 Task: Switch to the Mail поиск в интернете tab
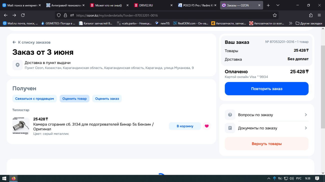pos(22,5)
